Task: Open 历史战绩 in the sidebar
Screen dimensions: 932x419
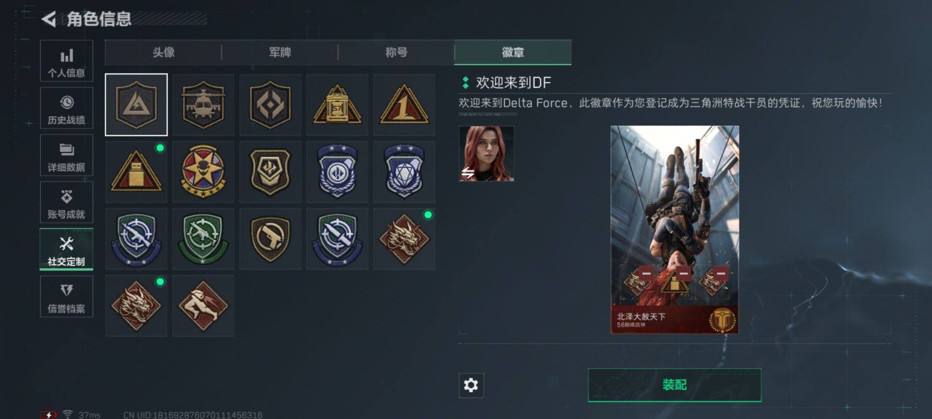Action: [x=67, y=108]
